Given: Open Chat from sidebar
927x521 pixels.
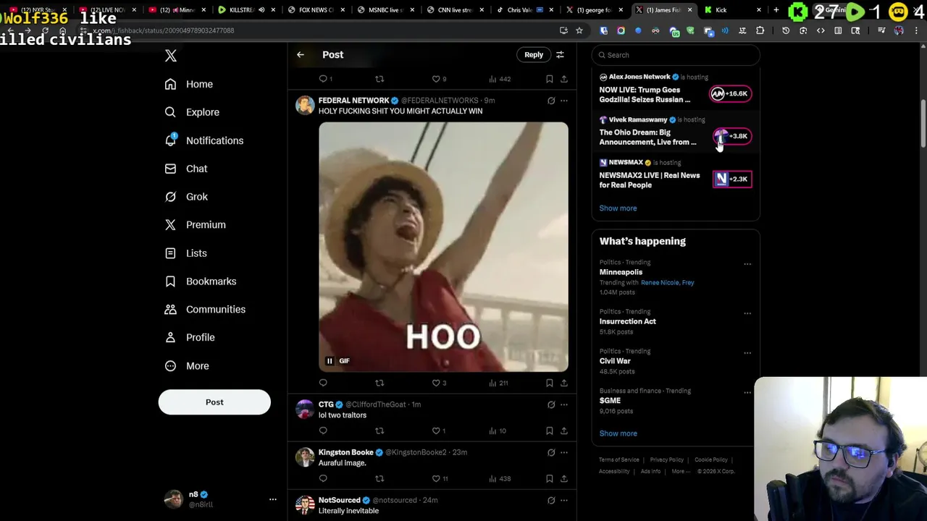Looking at the screenshot, I should pyautogui.click(x=186, y=169).
